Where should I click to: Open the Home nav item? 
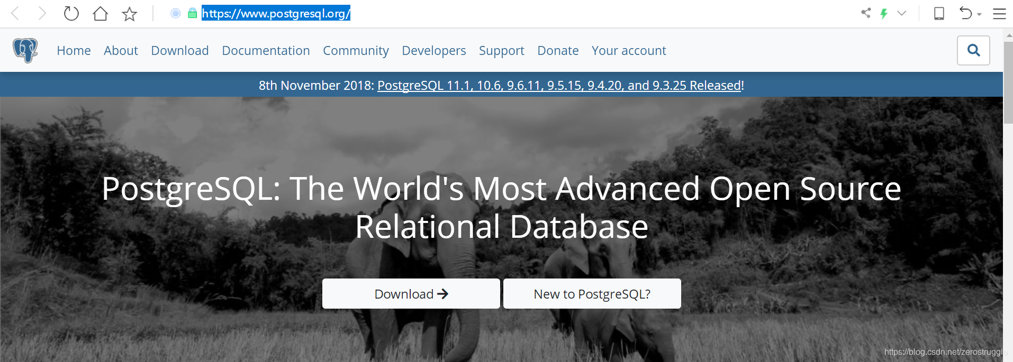pos(74,51)
